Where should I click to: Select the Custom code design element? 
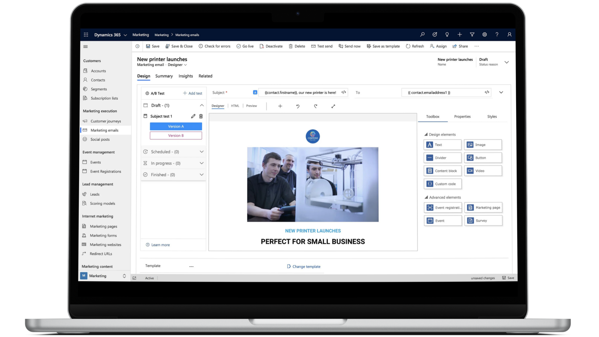442,184
